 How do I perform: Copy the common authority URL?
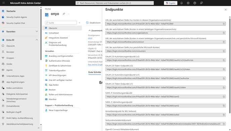click(x=224, y=42)
